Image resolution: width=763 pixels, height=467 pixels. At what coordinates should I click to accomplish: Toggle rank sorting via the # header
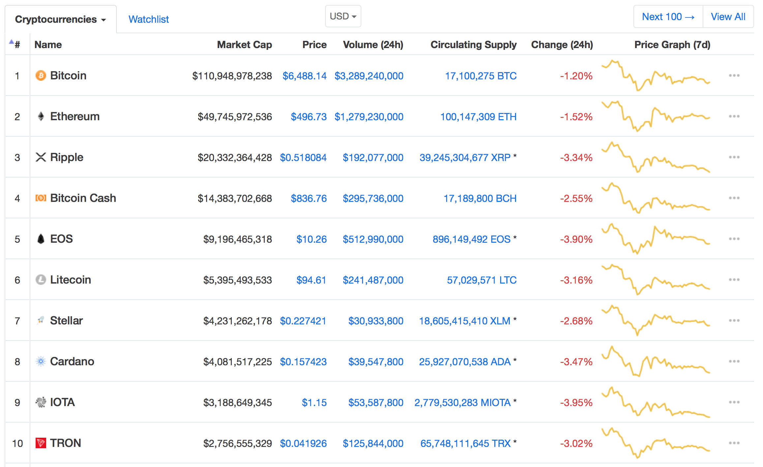(16, 44)
